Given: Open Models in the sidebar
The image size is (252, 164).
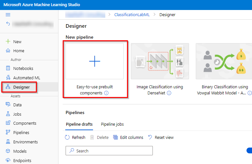Looking at the screenshot, I should [20, 151].
